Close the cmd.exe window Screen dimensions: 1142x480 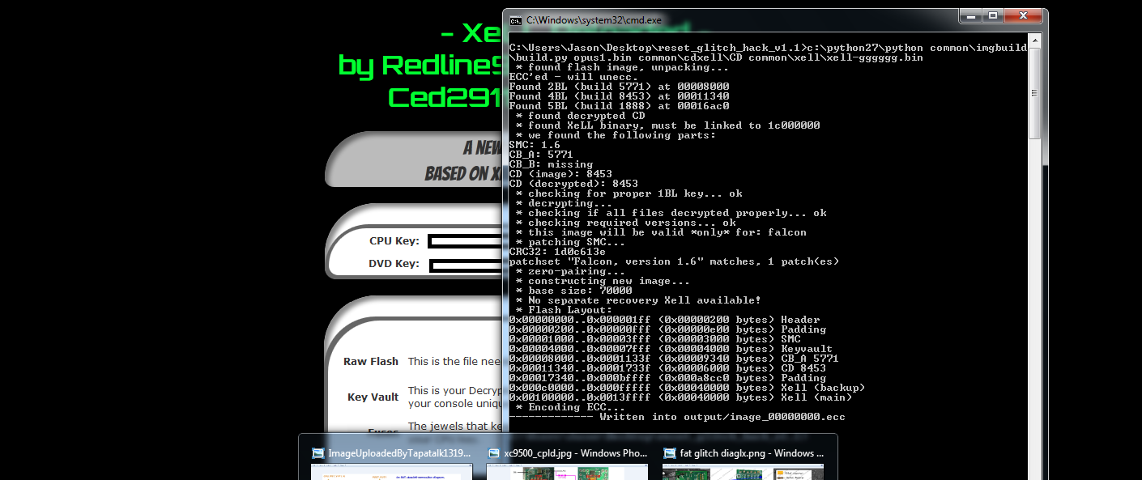coord(1023,15)
